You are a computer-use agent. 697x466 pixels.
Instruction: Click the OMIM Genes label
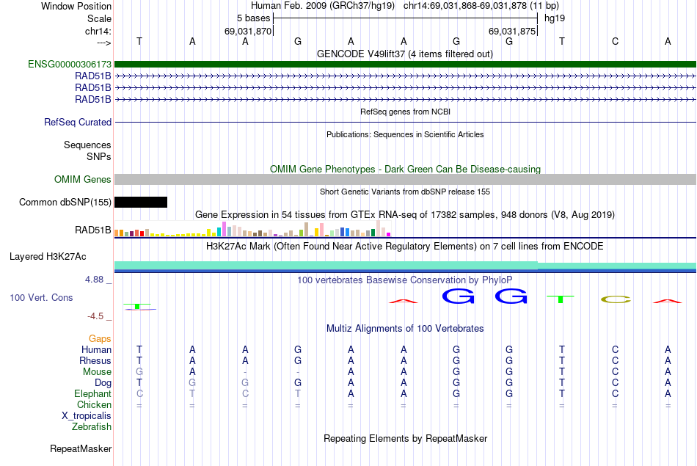pyautogui.click(x=82, y=179)
